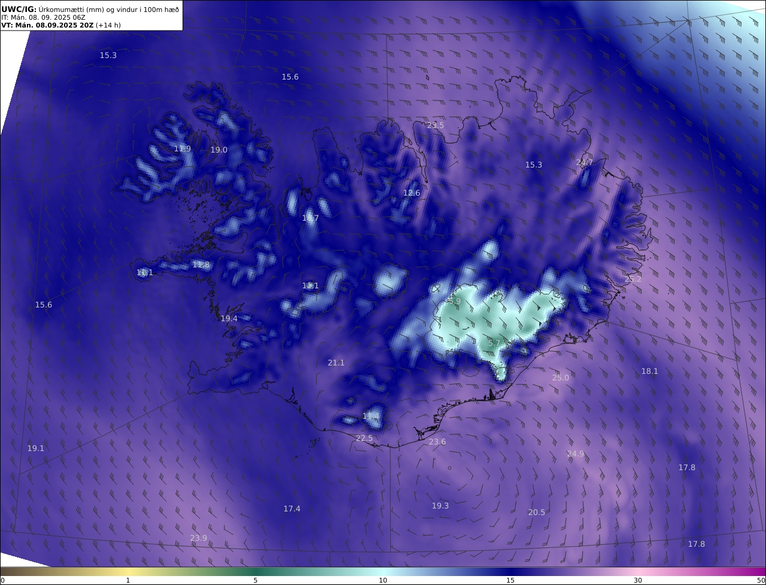This screenshot has width=766, height=585.
Task: Click the 25.2 value off the east coast
Action: (633, 279)
